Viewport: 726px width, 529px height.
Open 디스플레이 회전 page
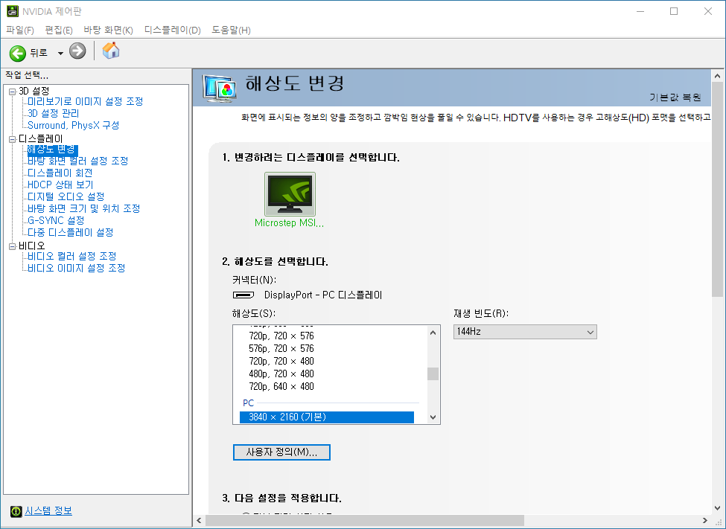point(60,173)
